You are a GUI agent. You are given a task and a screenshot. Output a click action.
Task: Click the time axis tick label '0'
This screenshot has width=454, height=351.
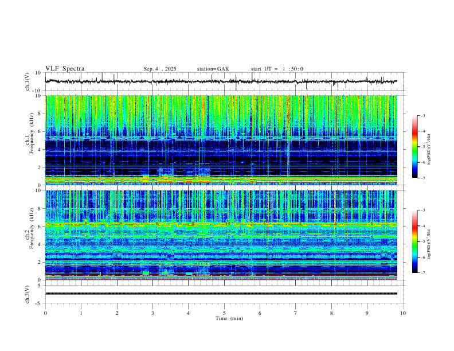[45, 313]
